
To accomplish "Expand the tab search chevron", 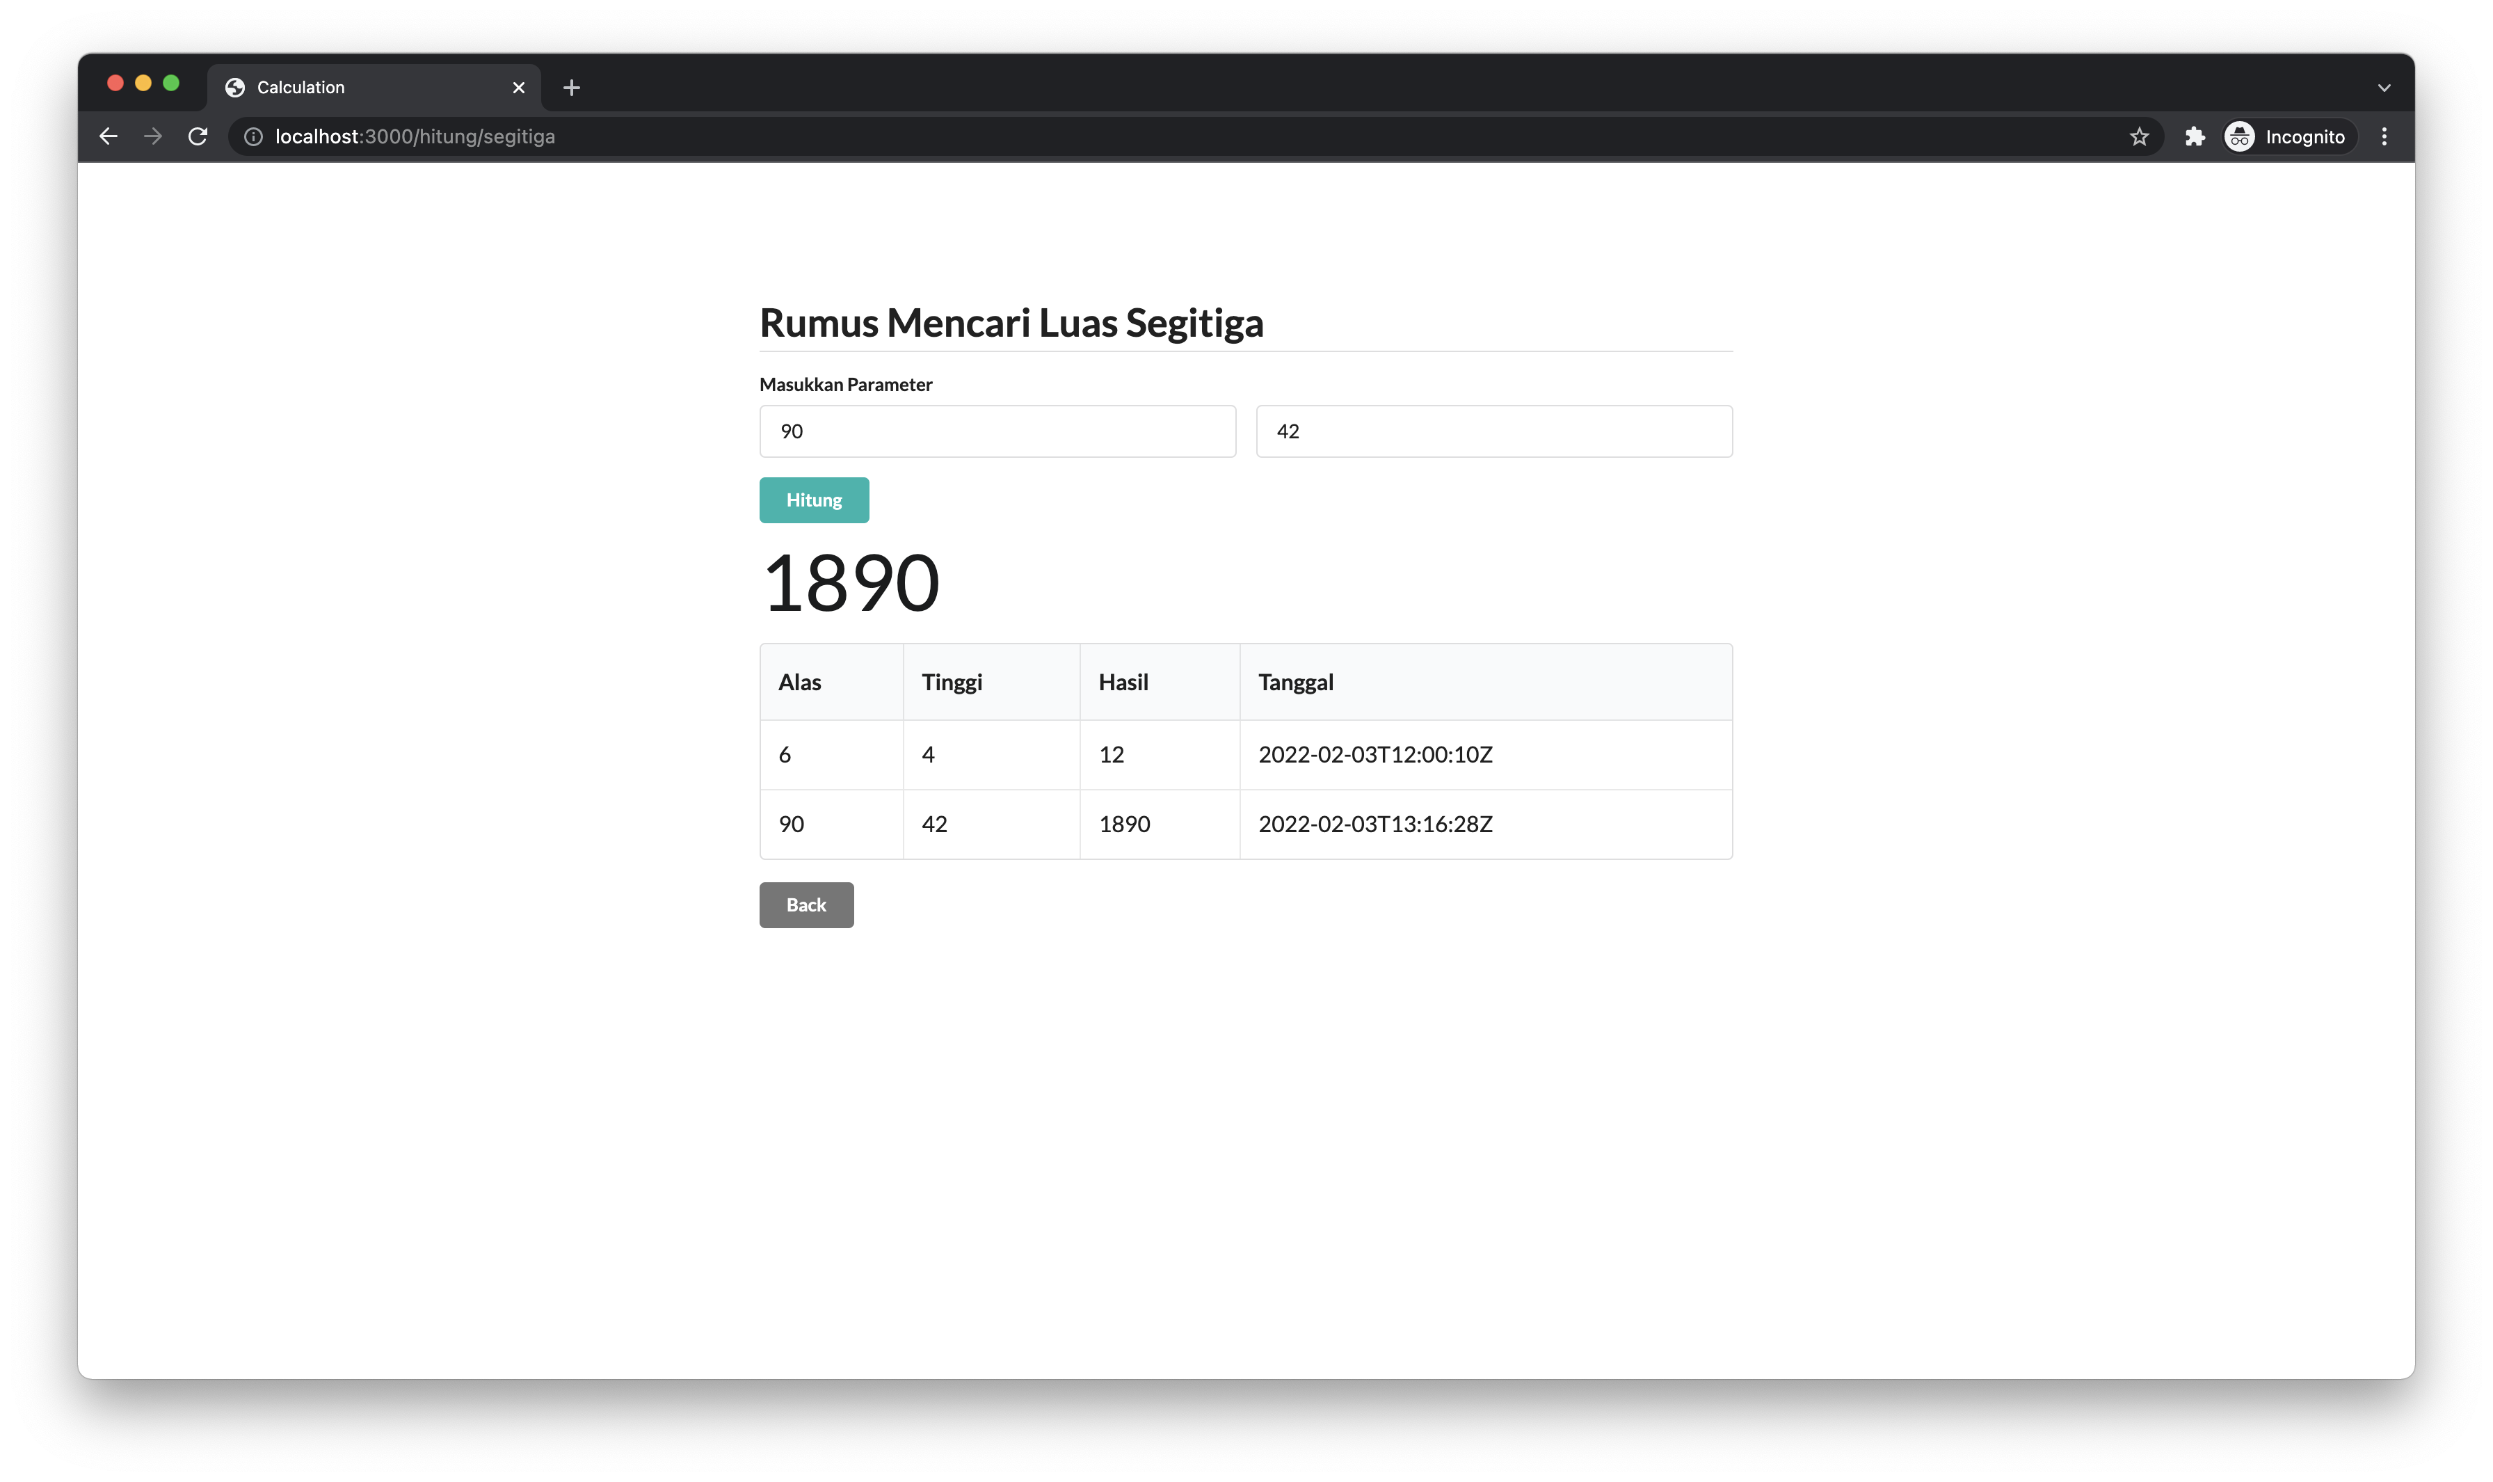I will pyautogui.click(x=2383, y=88).
